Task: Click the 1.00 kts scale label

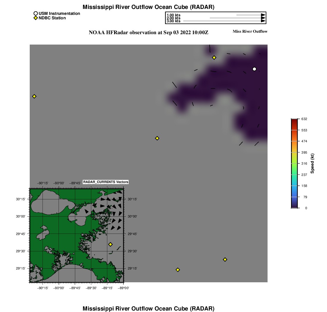Action: pyautogui.click(x=173, y=15)
